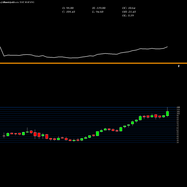Click the '119' price axis label
187x187 pixels.
click(x=178, y=107)
